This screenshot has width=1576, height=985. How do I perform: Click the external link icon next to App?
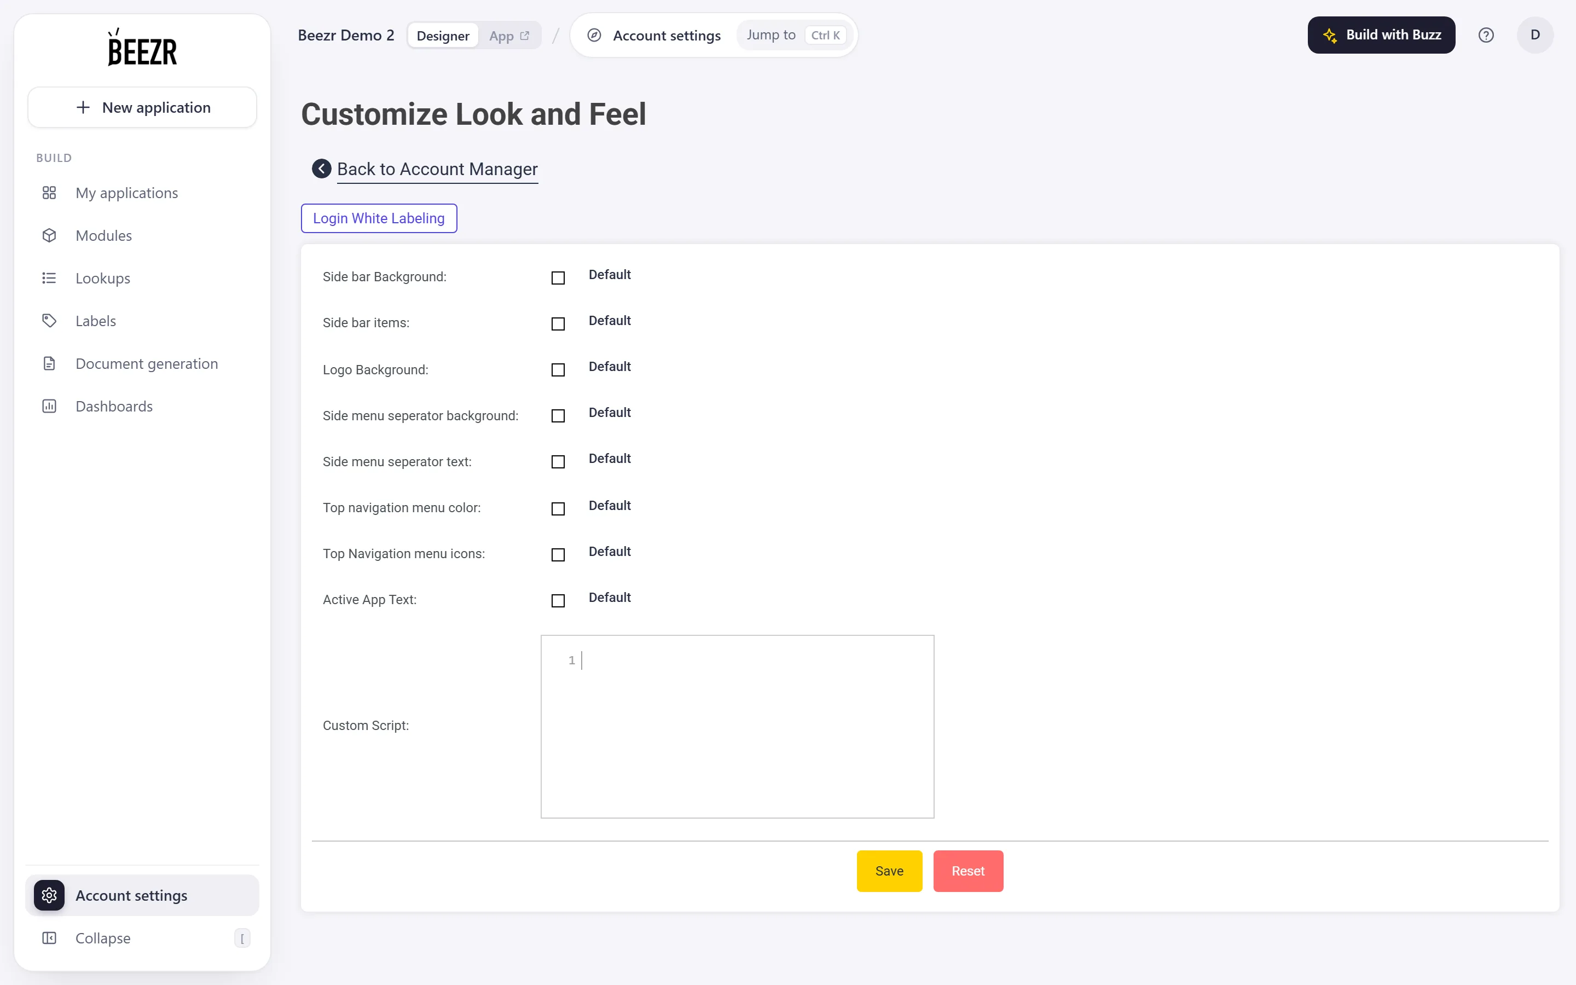tap(524, 36)
